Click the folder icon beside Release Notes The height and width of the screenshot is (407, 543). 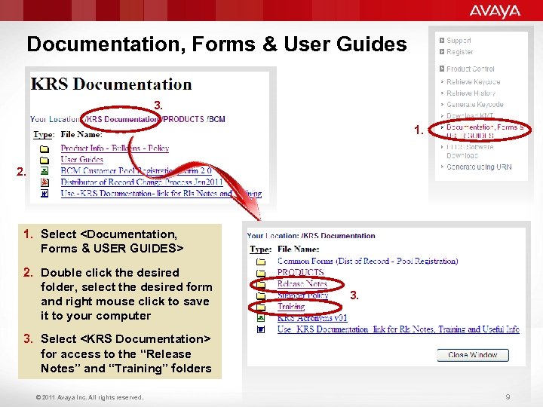(261, 284)
